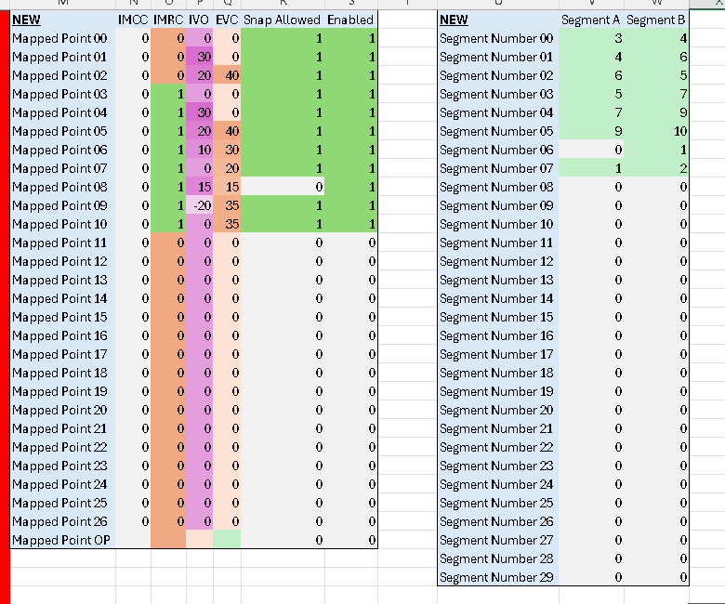725x604 pixels.
Task: Select the light green EVC cell of Mapped Point OP
Action: [227, 539]
